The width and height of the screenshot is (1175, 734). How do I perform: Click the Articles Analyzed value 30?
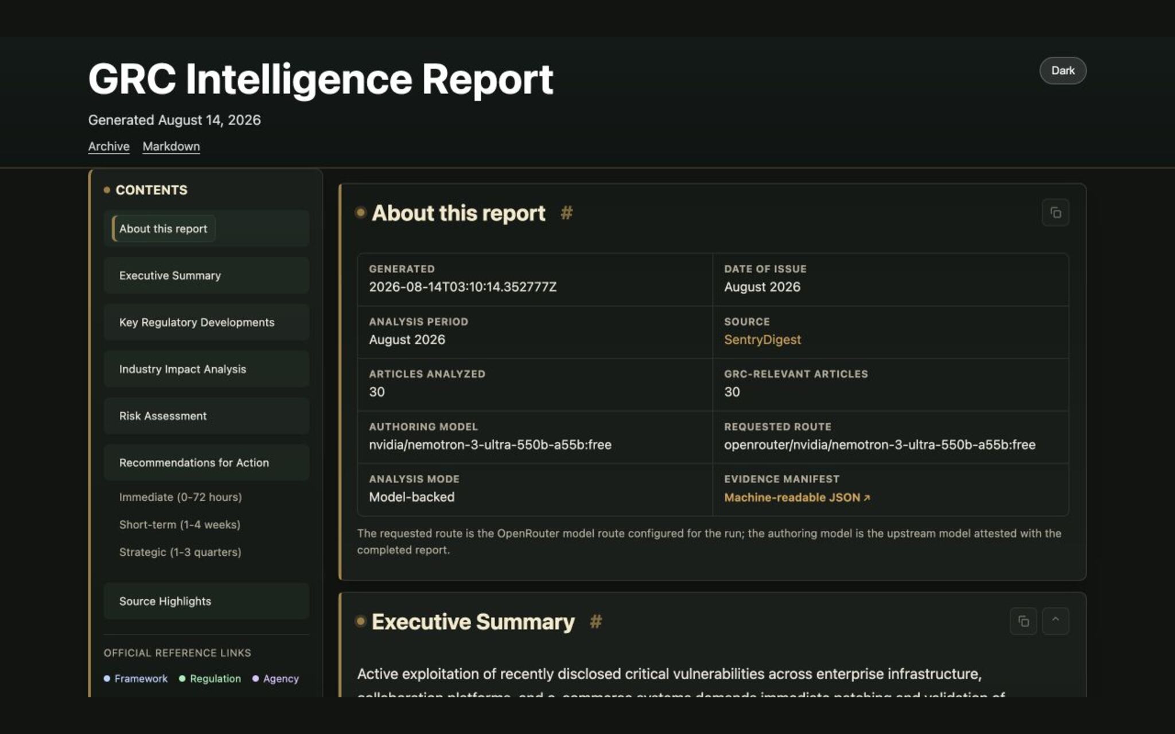[x=377, y=392]
